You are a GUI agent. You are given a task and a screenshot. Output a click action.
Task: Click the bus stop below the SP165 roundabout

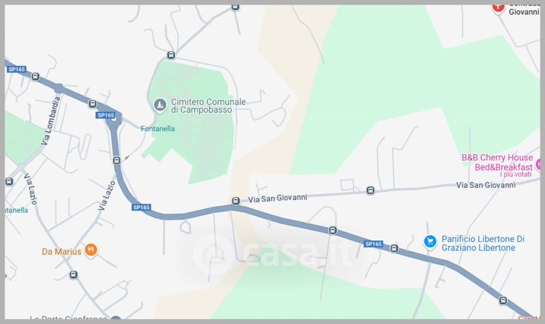pos(116,160)
